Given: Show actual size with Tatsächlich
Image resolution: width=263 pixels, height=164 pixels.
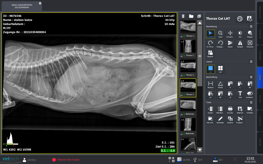Looking at the screenshot, I should [x=210, y=54].
